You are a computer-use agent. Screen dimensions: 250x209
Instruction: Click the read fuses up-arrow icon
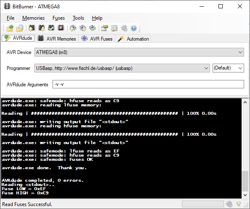pos(73,28)
